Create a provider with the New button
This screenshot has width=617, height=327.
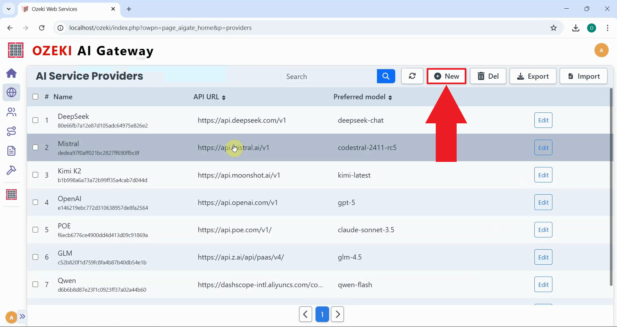coord(447,76)
